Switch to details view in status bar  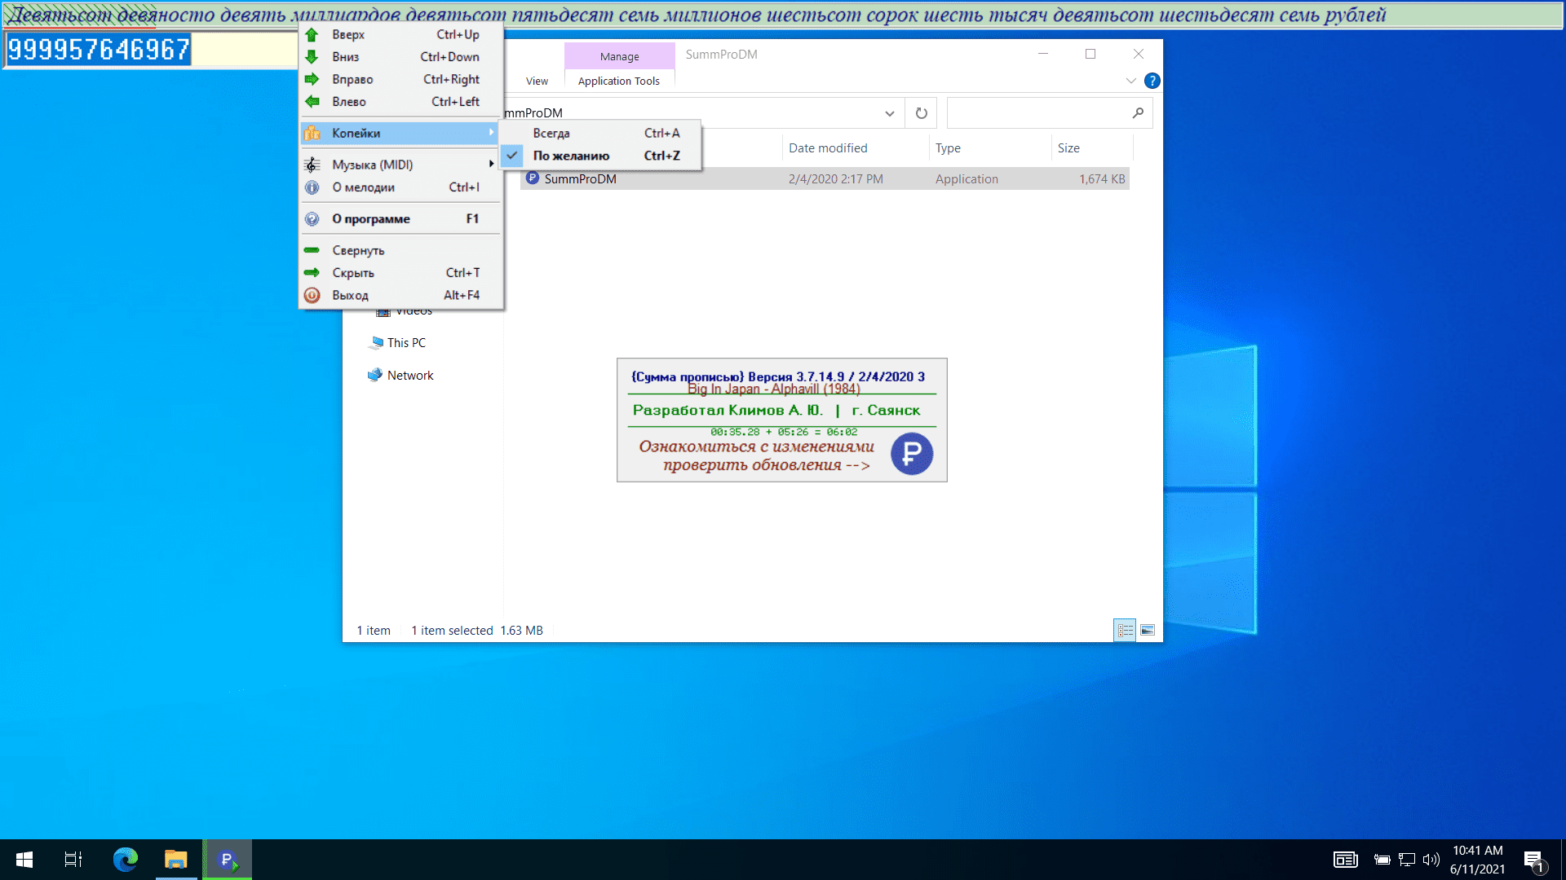1125,630
